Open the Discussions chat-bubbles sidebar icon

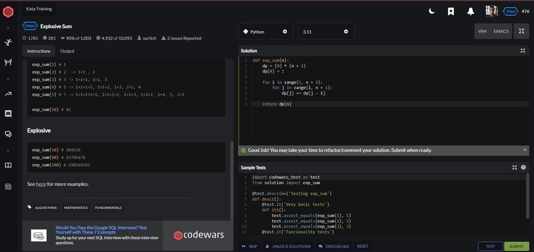click(8, 133)
